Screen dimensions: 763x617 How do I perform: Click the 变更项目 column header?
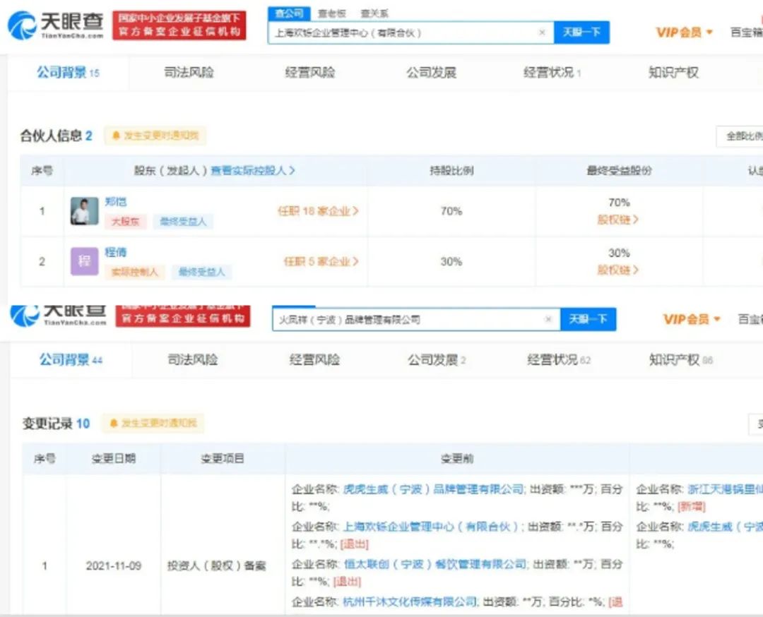click(223, 458)
